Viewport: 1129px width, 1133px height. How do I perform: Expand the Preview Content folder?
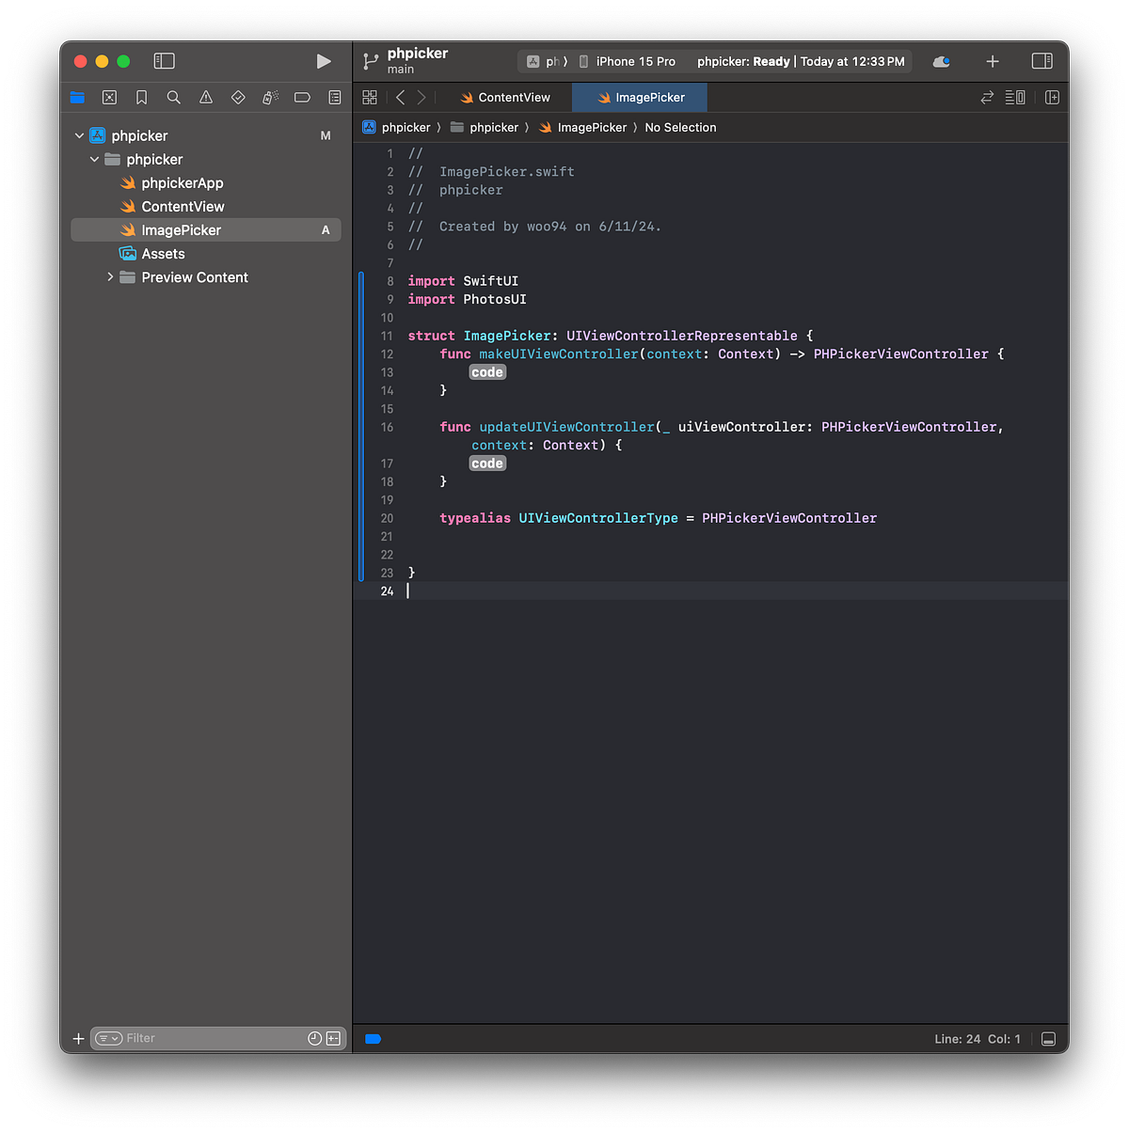point(110,277)
